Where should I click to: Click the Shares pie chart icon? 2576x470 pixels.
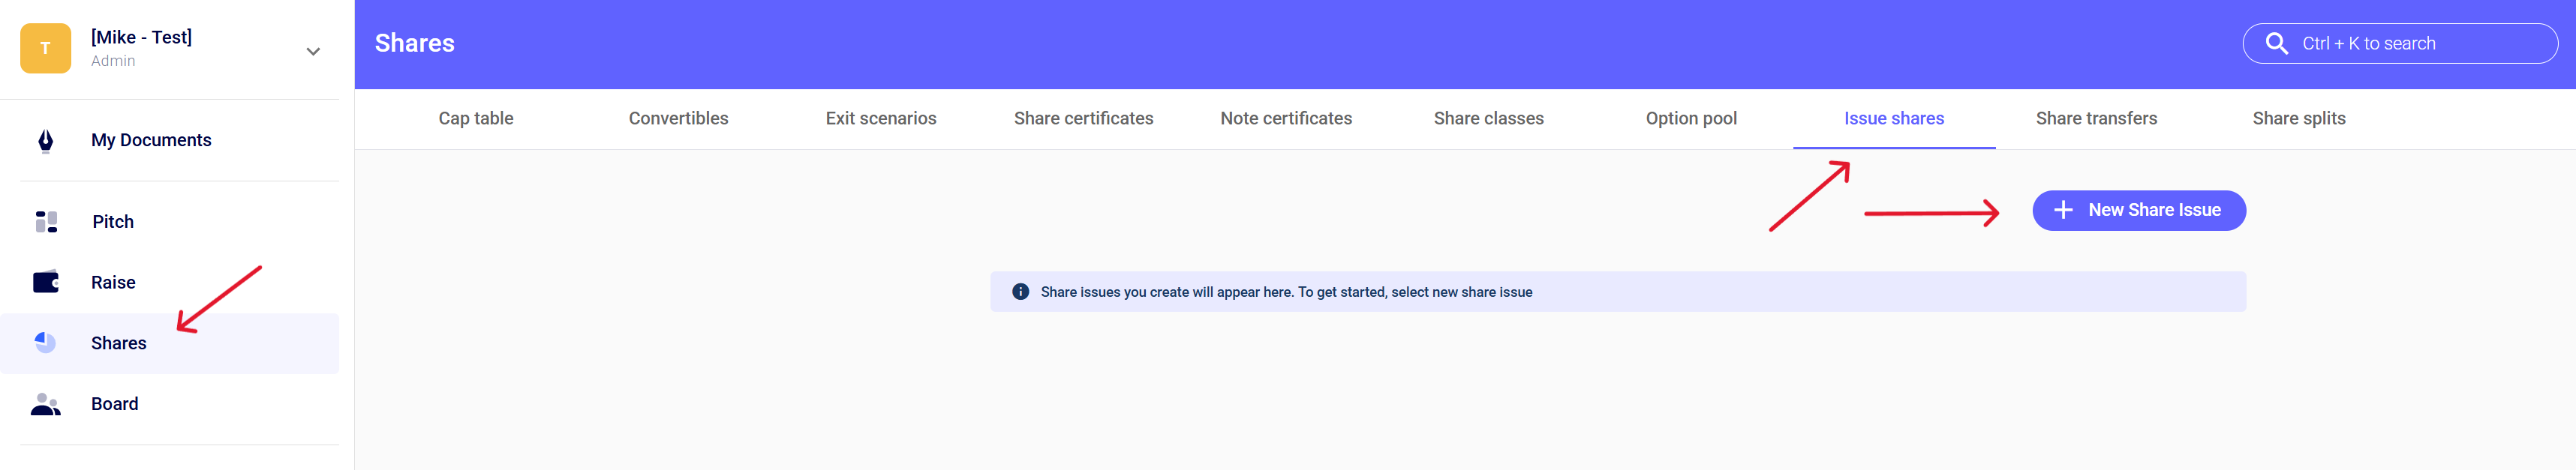(x=45, y=343)
